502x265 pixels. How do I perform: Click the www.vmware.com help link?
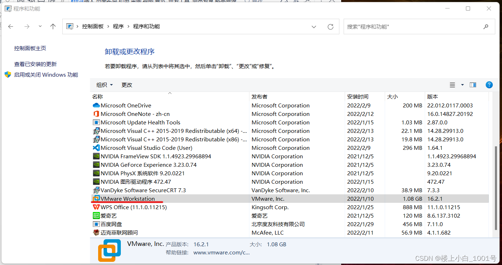[x=221, y=252]
